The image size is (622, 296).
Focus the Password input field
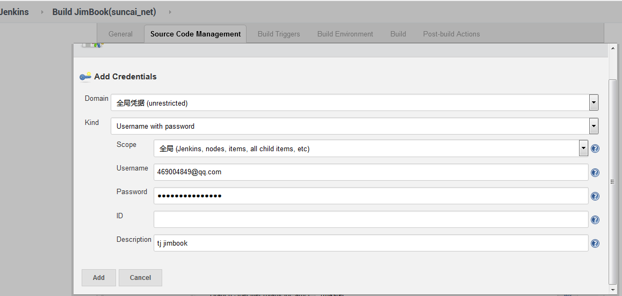click(371, 196)
